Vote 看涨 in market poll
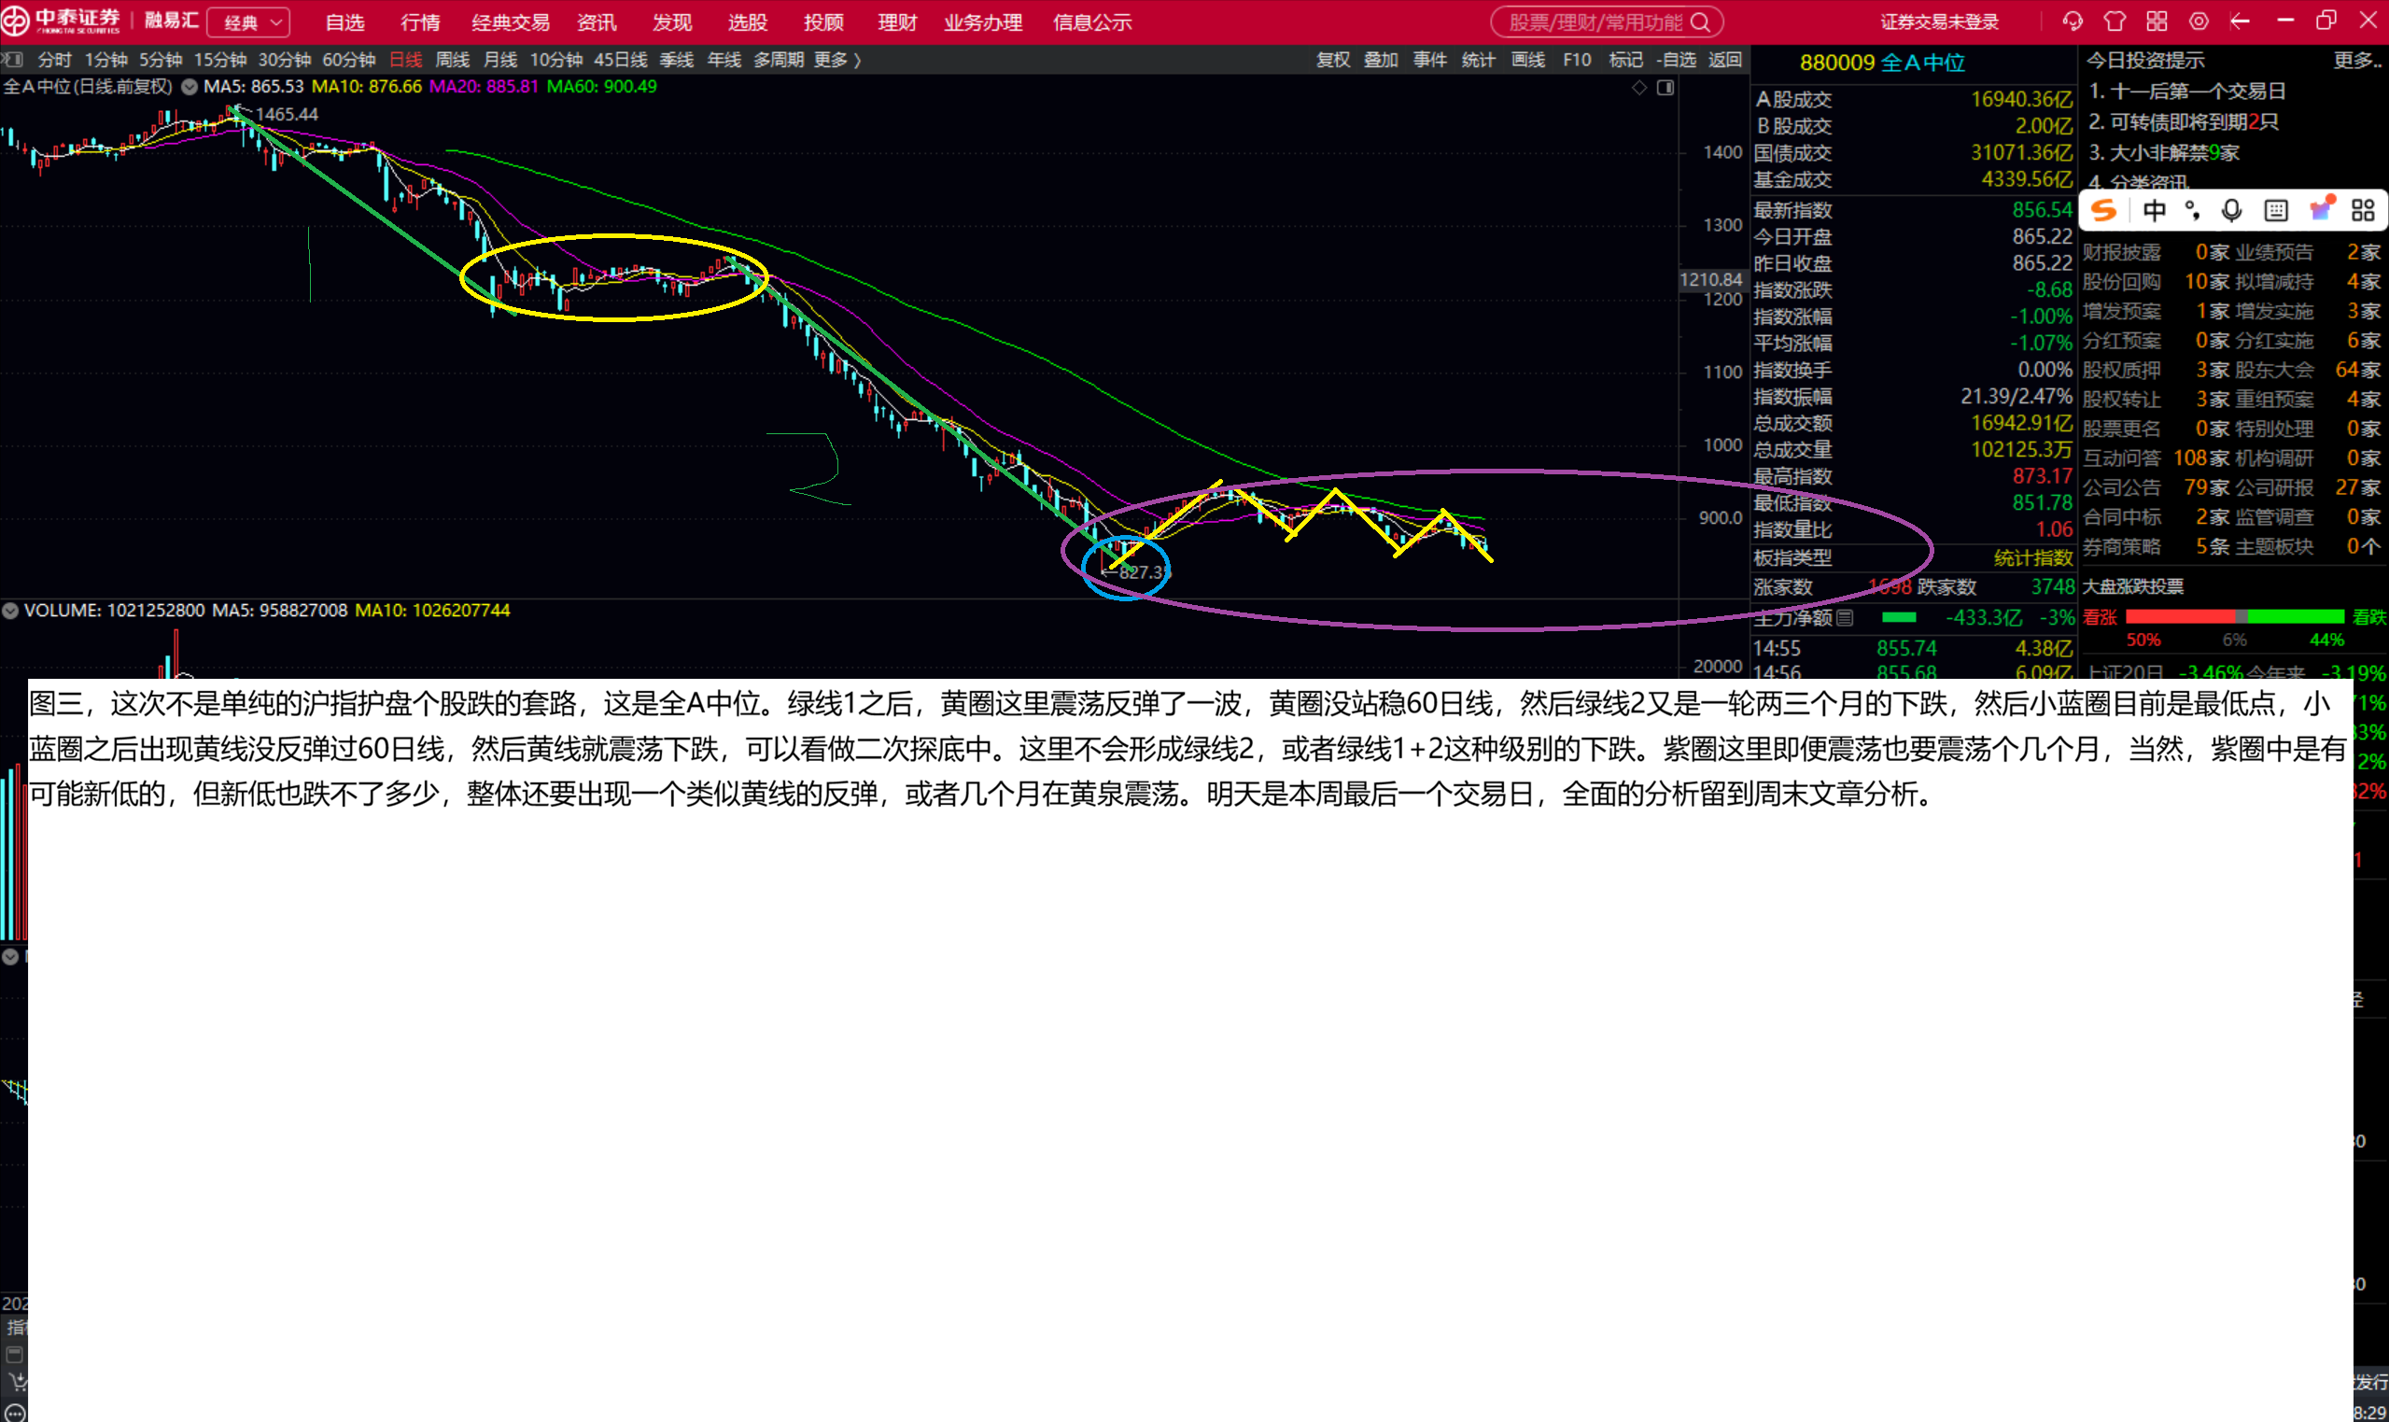2389x1422 pixels. [2100, 617]
